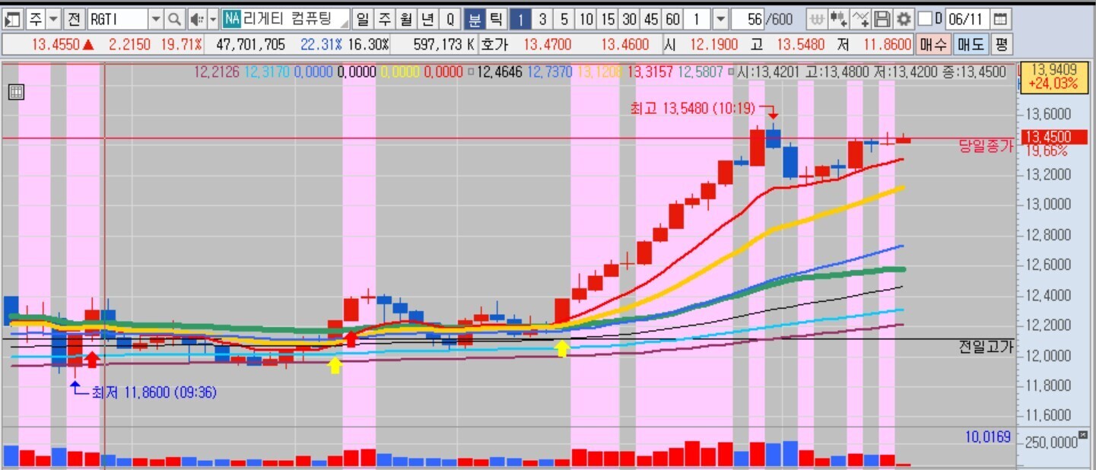Select the 60-minute interval button

[672, 18]
